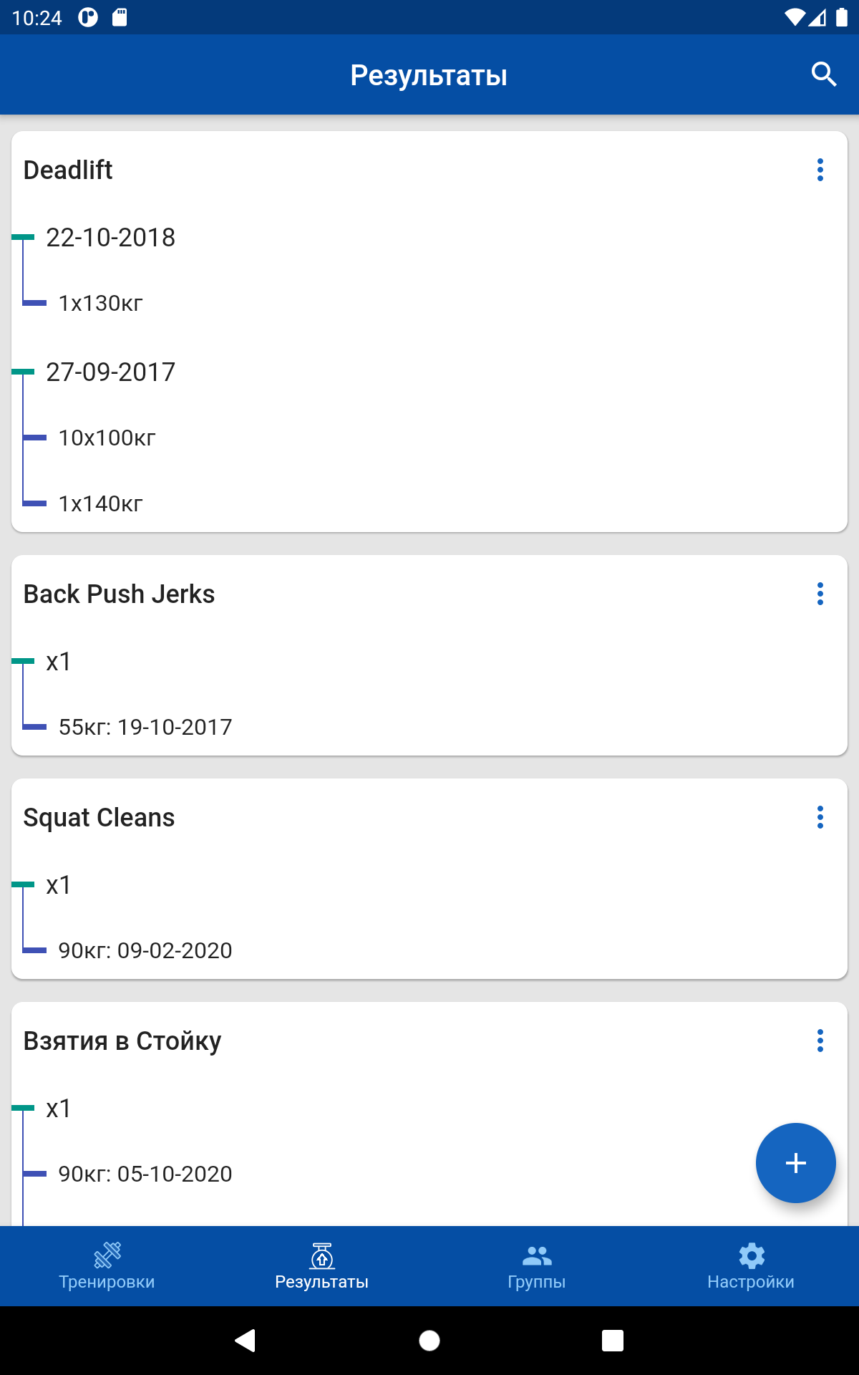Tap the floating add result button
This screenshot has height=1375, width=859.
(795, 1163)
